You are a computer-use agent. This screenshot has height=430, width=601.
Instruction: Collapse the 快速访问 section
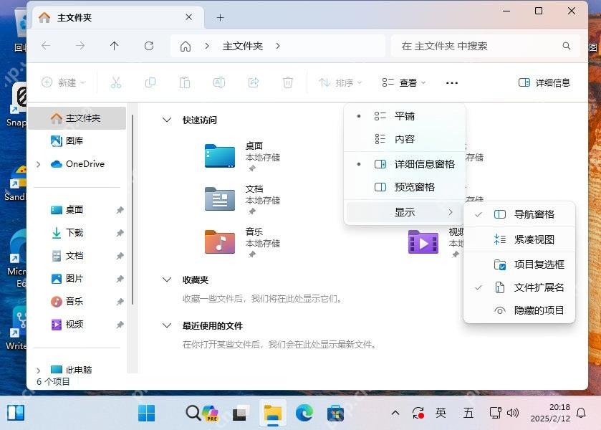(x=167, y=120)
